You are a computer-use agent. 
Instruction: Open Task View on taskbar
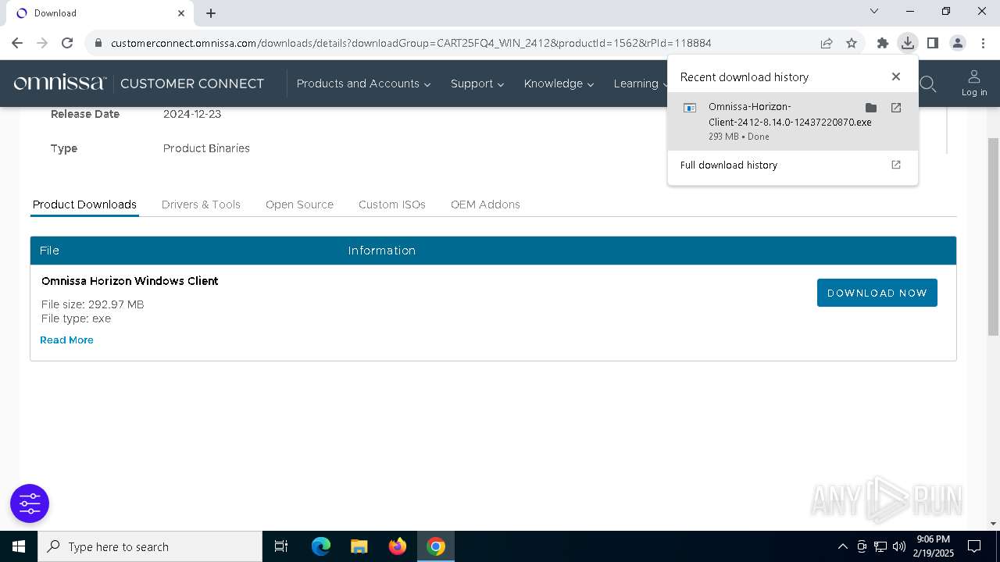point(281,546)
